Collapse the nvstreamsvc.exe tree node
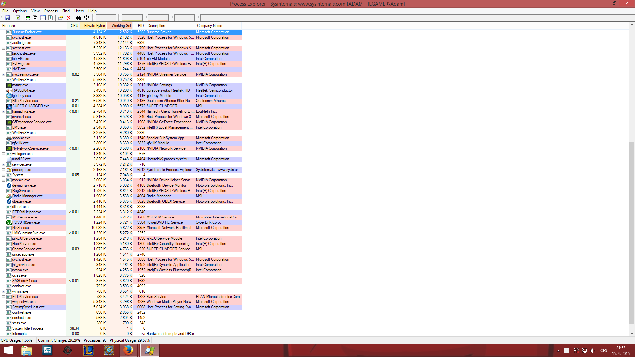The image size is (635, 357). tap(3, 74)
